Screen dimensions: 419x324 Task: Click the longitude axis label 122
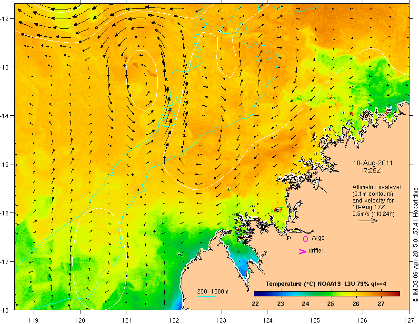(174, 320)
